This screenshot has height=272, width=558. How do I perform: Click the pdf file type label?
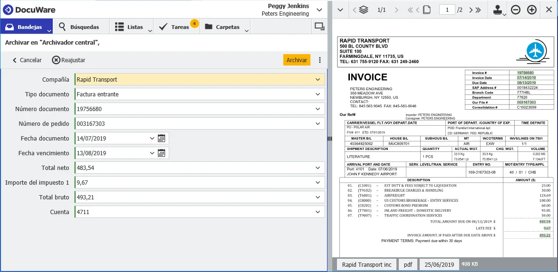coord(408,264)
